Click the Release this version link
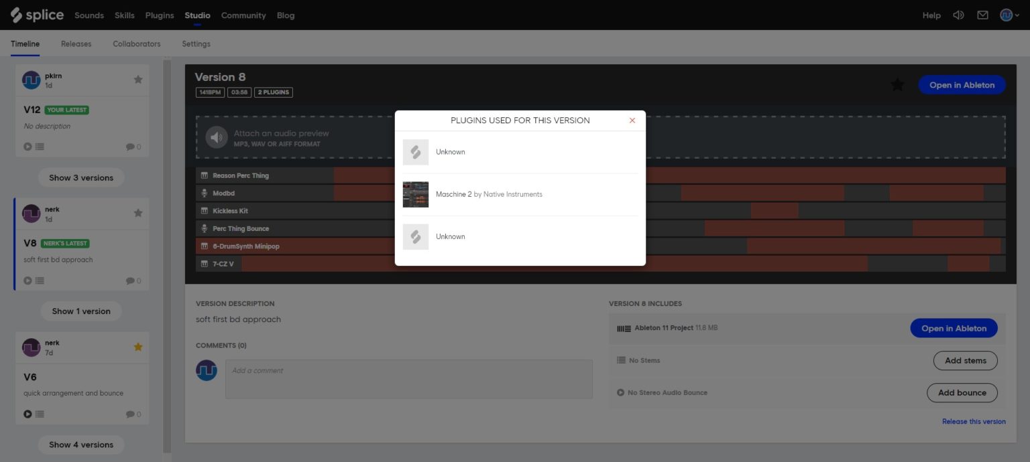The height and width of the screenshot is (462, 1030). [974, 422]
